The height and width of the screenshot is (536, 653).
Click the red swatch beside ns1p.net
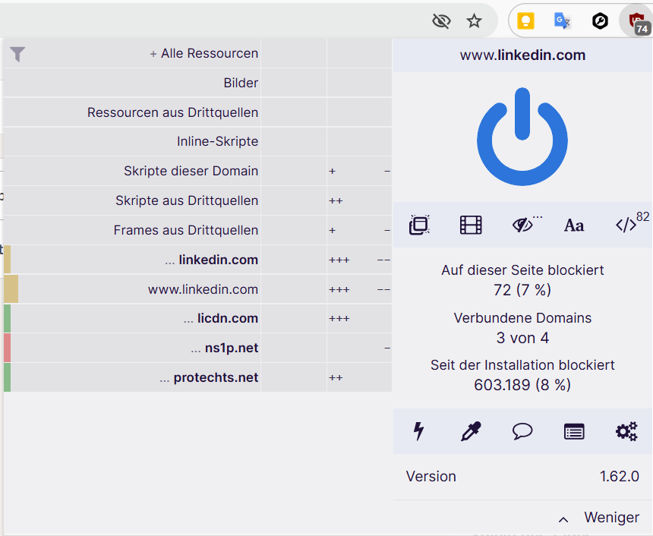point(7,348)
